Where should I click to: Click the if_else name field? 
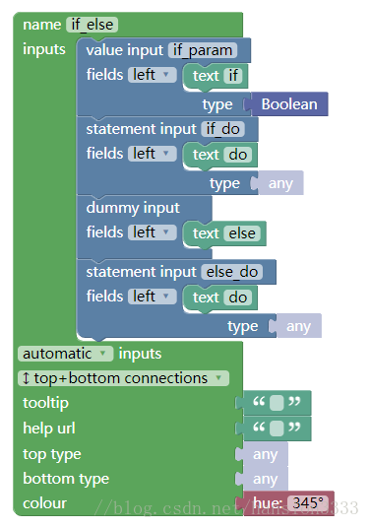(x=92, y=25)
